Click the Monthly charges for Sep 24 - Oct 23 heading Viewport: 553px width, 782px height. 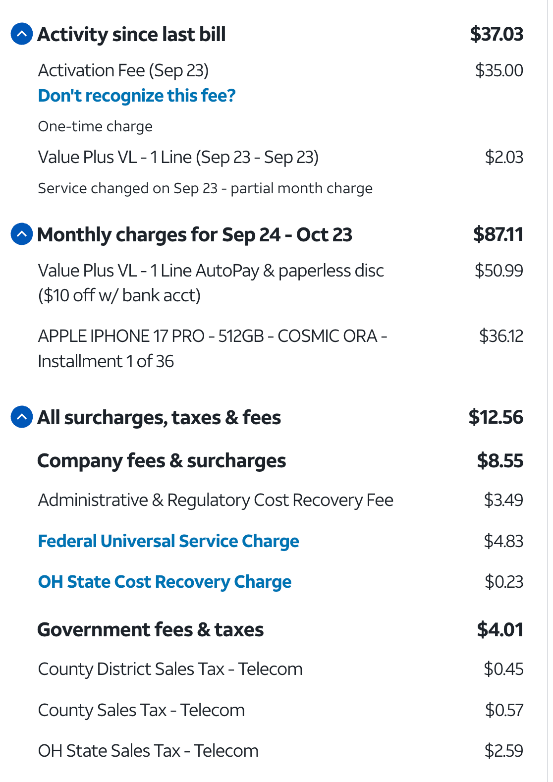coord(195,235)
